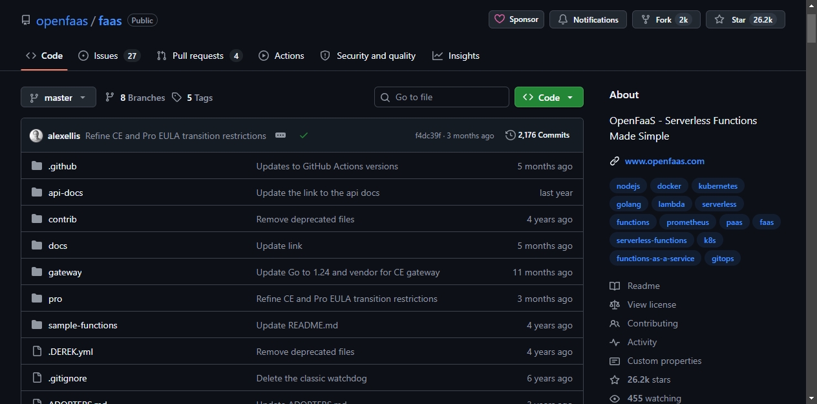Image resolution: width=817 pixels, height=404 pixels.
Task: Select the gitops topic tag
Action: tap(723, 258)
